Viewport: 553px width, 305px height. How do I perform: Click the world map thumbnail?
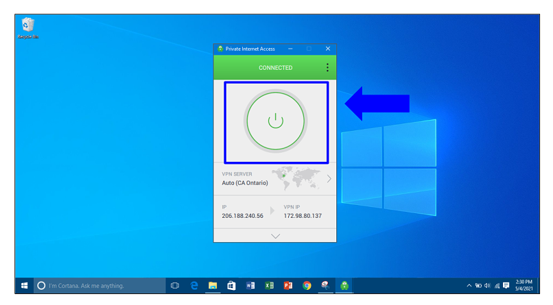pyautogui.click(x=296, y=178)
